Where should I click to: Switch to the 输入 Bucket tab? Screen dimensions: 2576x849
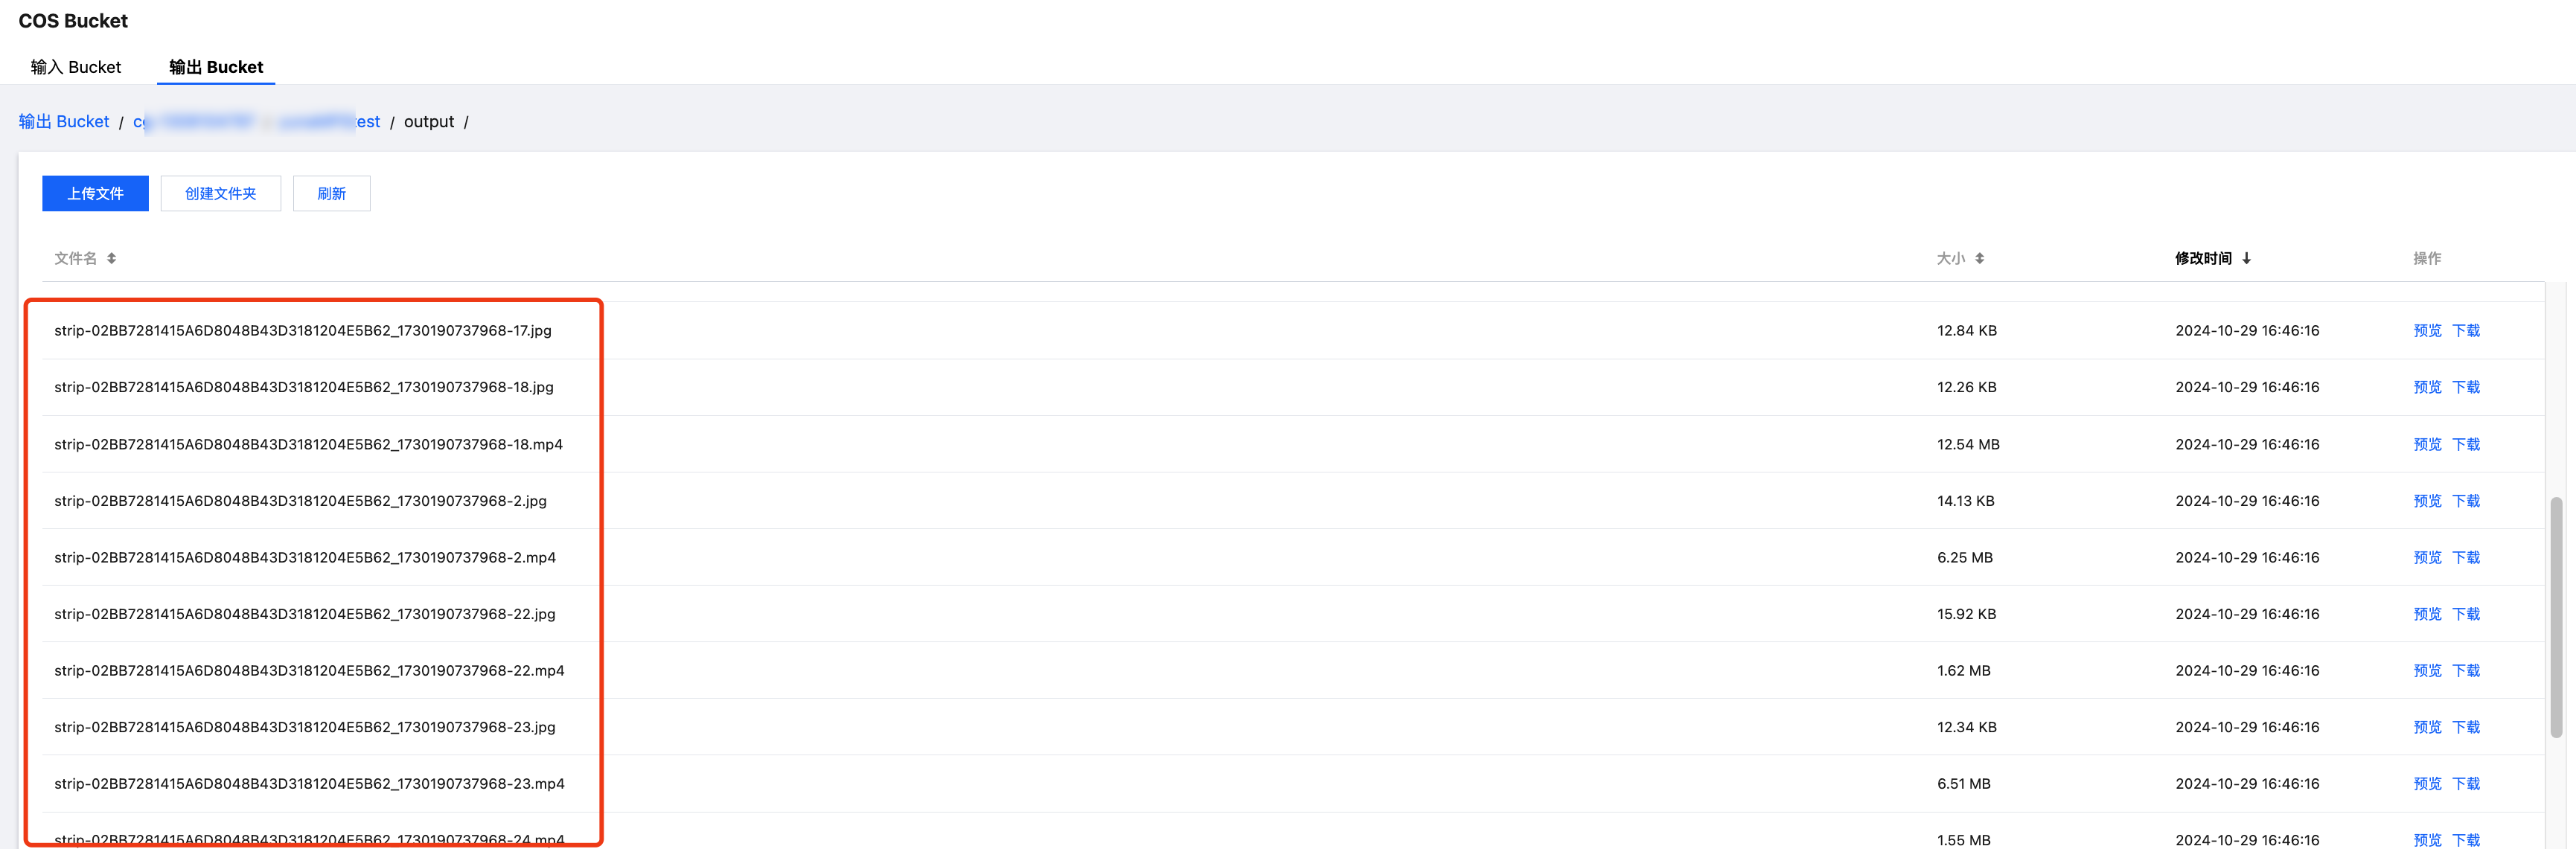75,67
